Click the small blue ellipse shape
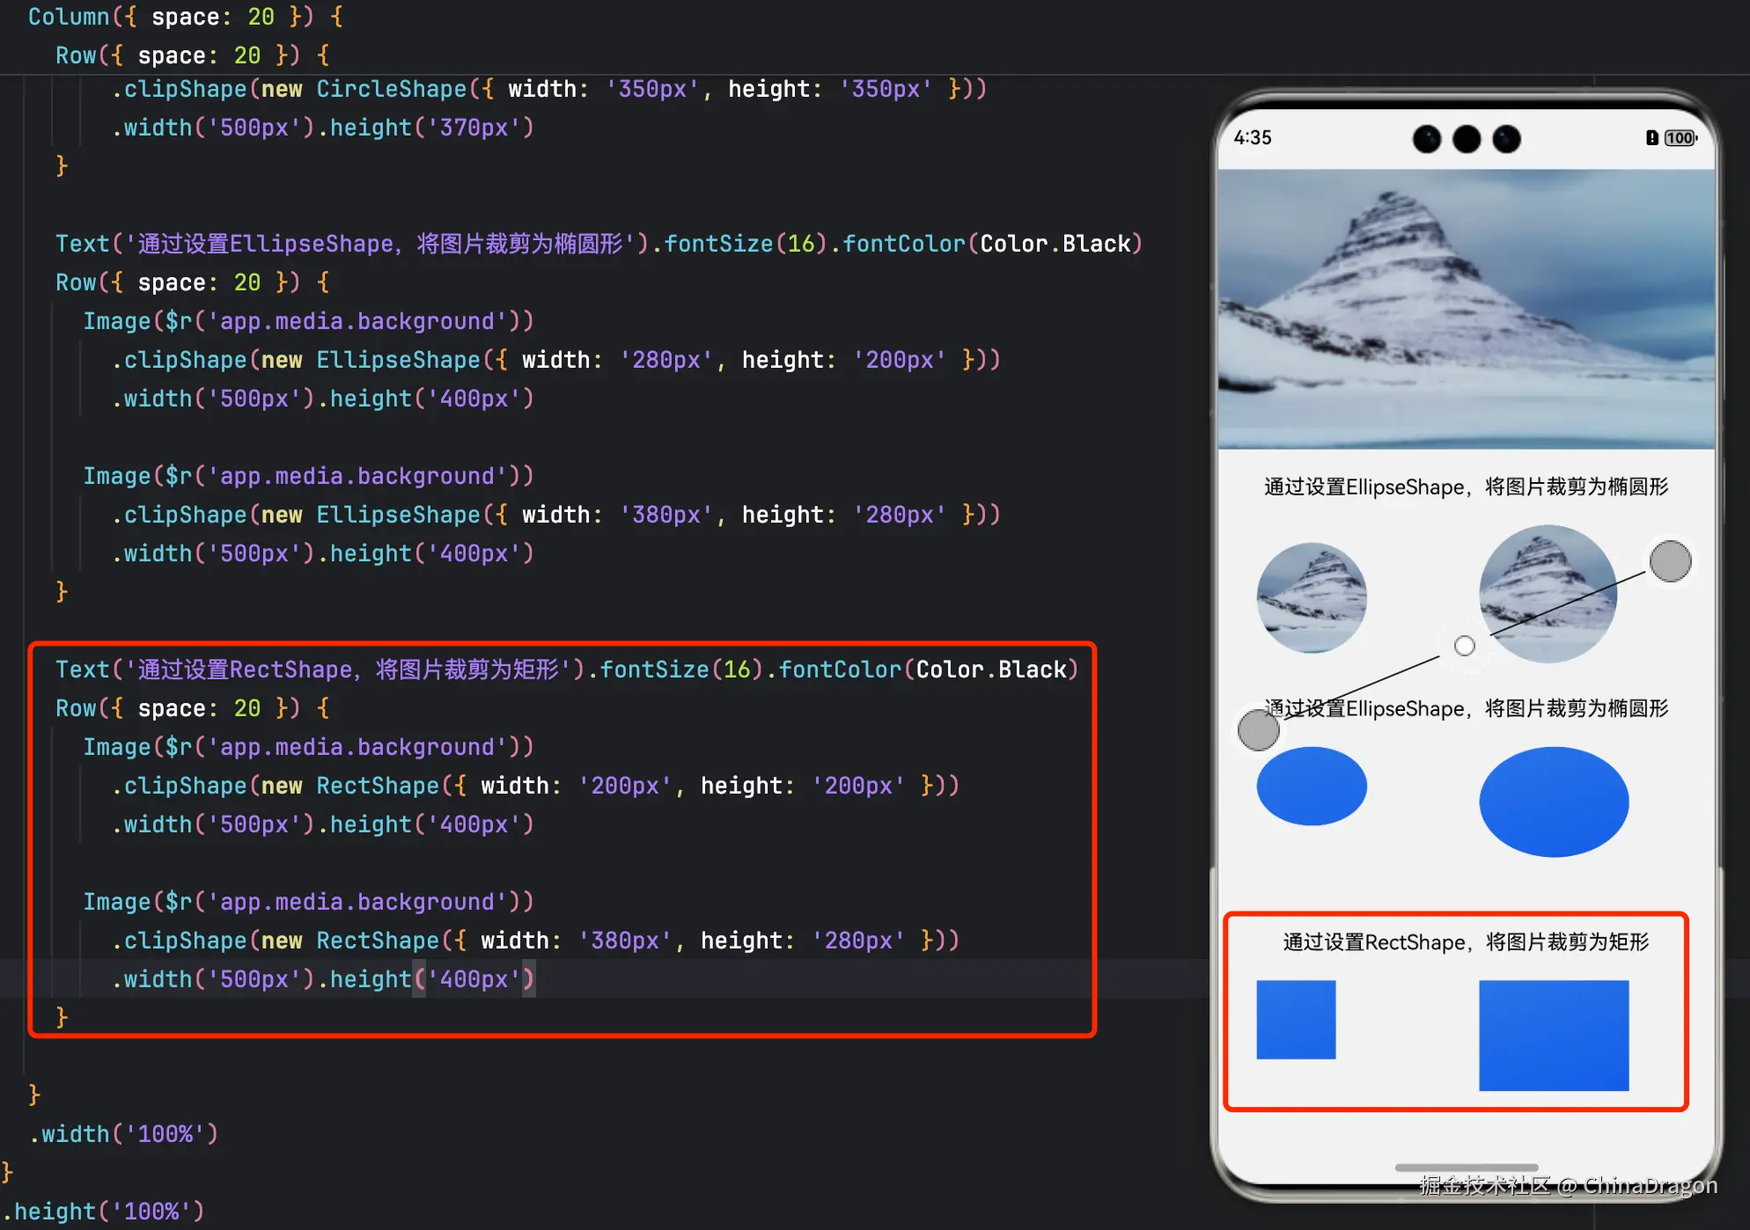The image size is (1750, 1230). click(x=1312, y=786)
